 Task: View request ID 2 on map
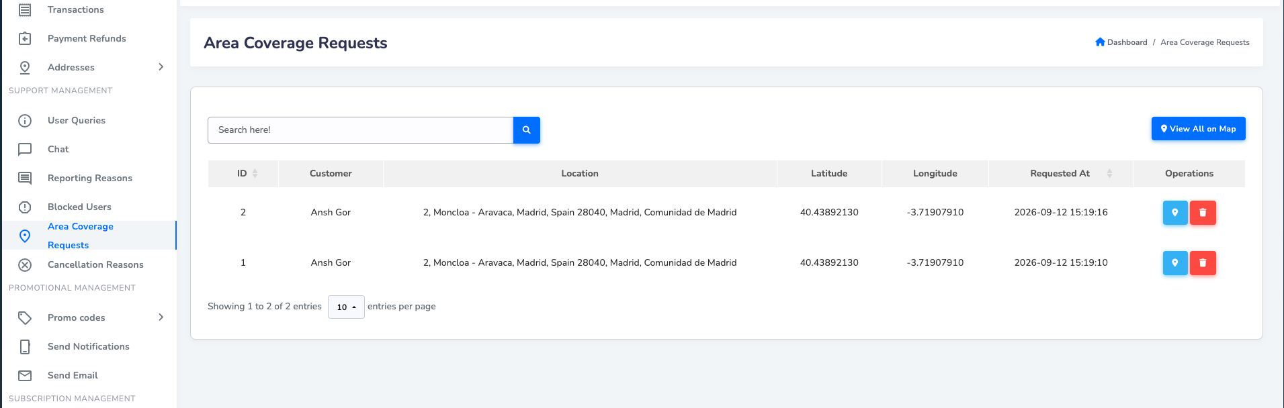1175,213
